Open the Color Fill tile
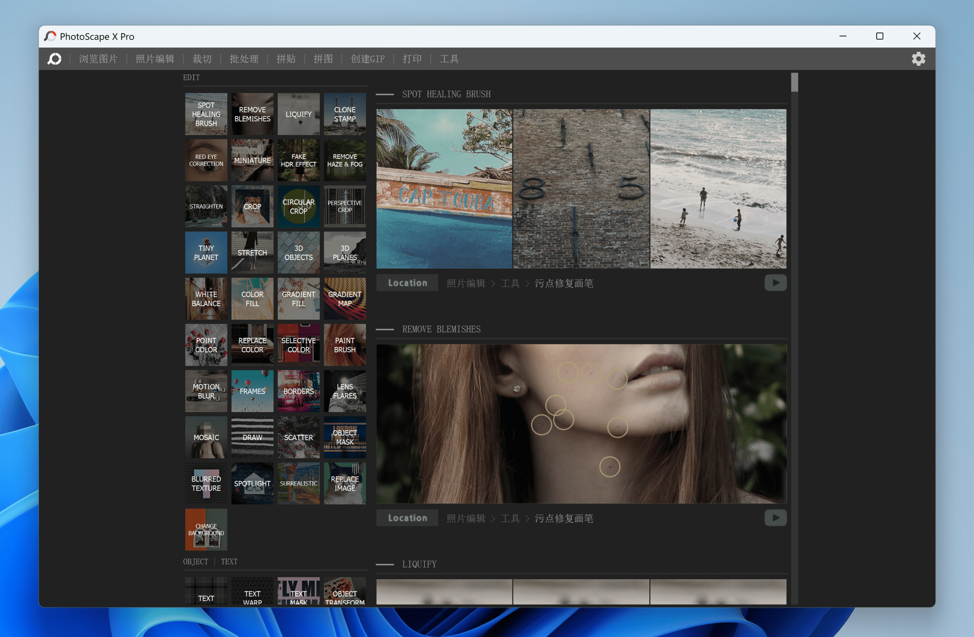Viewport: 974px width, 637px height. pos(252,299)
